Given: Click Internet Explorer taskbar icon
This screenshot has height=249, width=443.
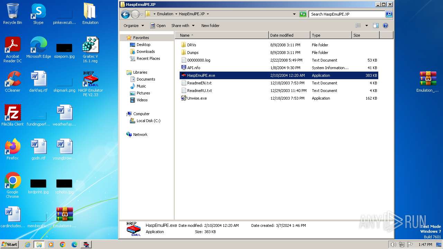Looking at the screenshot, I should (x=27, y=245).
